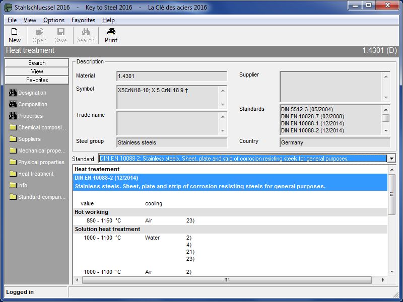Open the Suppliers folder in sidebar

(x=13, y=139)
